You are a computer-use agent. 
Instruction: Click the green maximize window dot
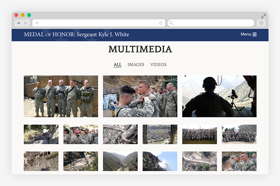pos(29,15)
